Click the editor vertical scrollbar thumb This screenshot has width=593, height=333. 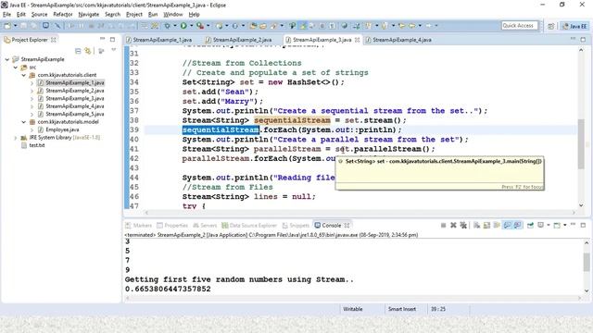click(x=581, y=143)
